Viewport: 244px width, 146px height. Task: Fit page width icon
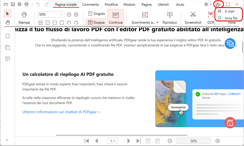coord(55,23)
